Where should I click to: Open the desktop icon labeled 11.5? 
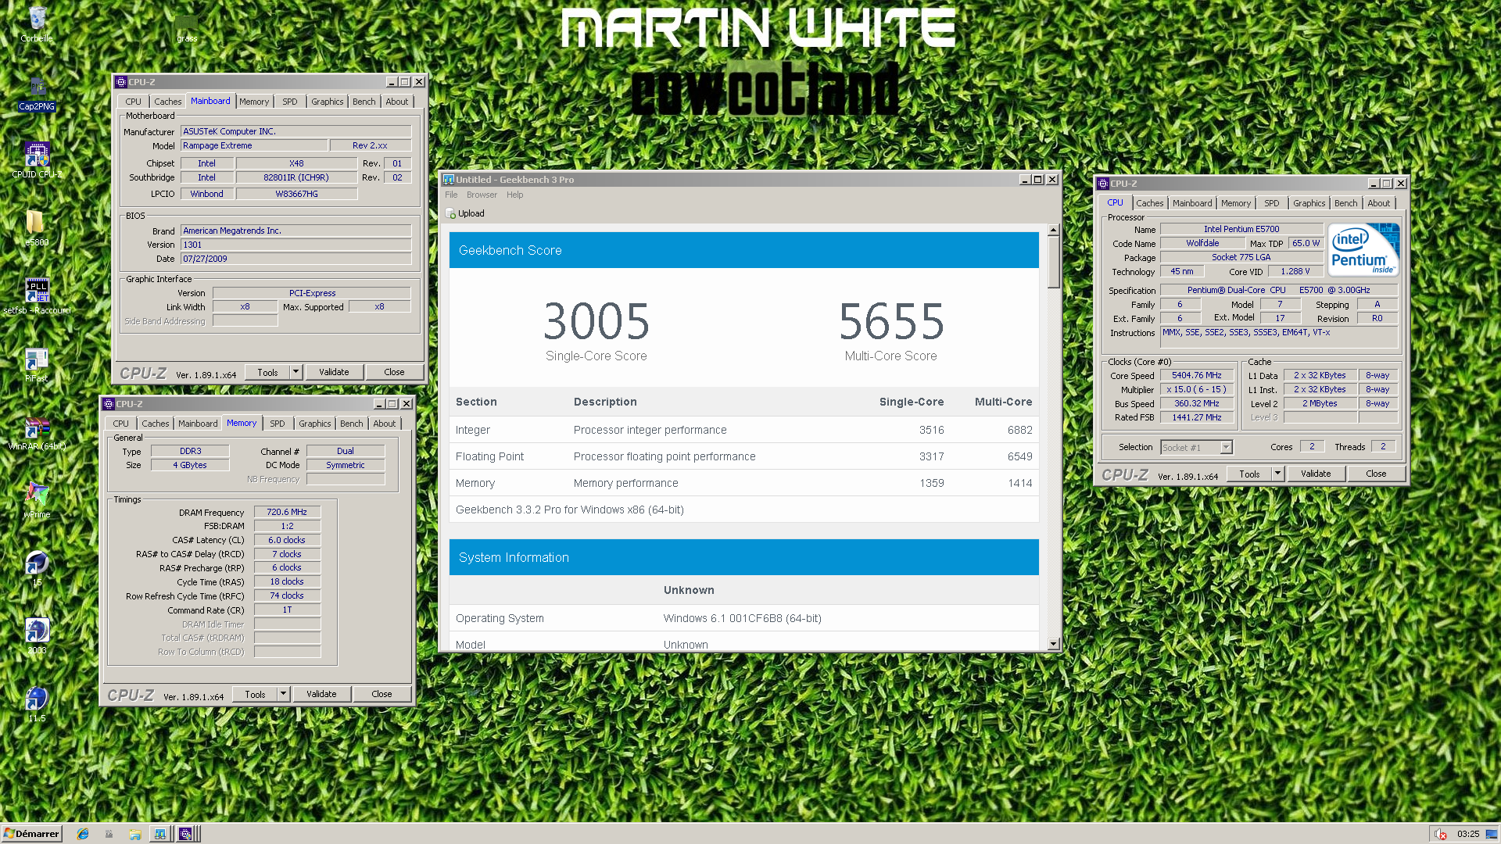pos(37,704)
